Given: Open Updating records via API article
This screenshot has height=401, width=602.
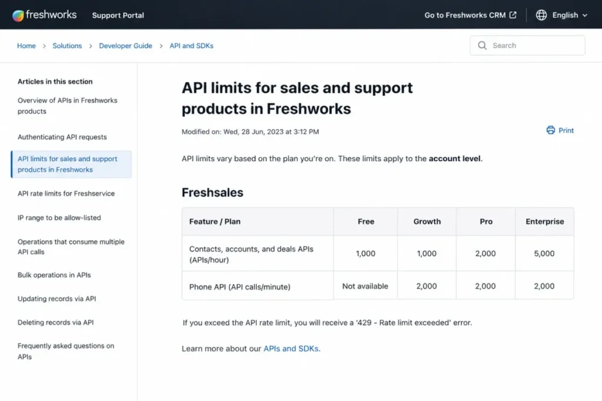Looking at the screenshot, I should [57, 299].
